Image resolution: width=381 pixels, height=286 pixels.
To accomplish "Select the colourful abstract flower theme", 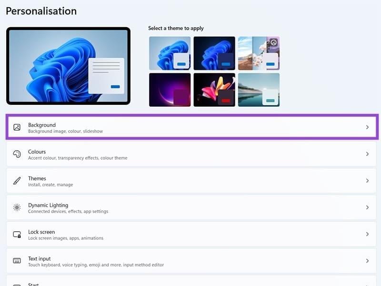I will coord(214,90).
